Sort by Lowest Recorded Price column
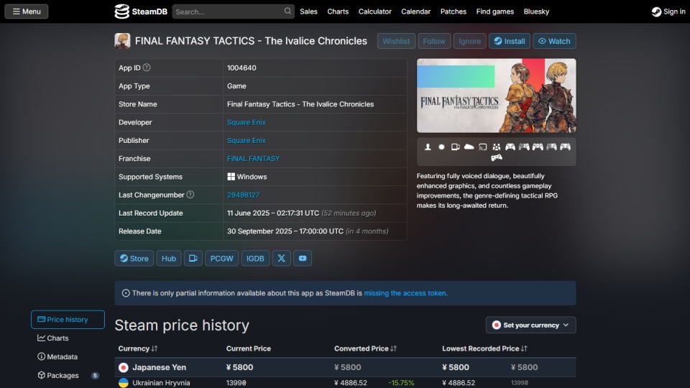The height and width of the screenshot is (388, 690). pos(484,348)
